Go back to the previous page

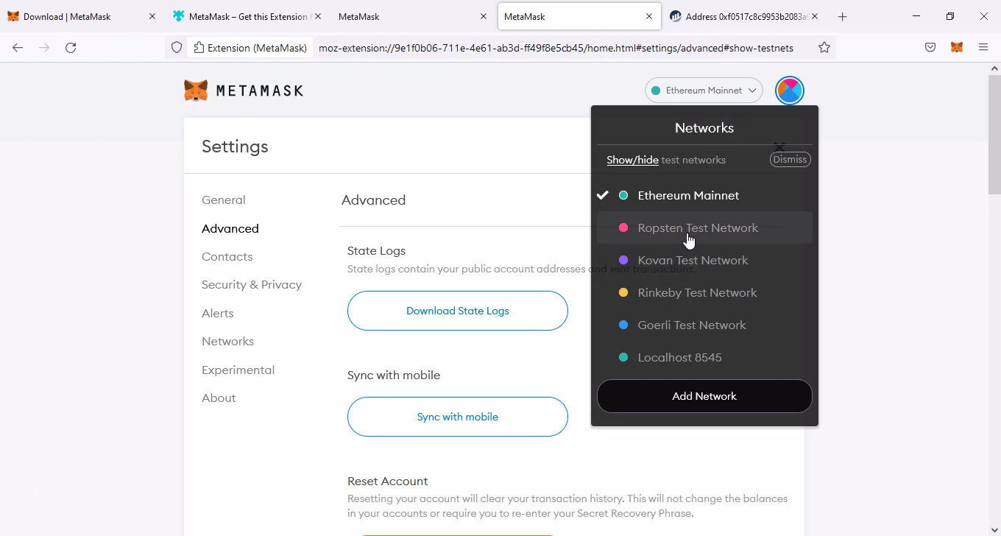pyautogui.click(x=18, y=47)
